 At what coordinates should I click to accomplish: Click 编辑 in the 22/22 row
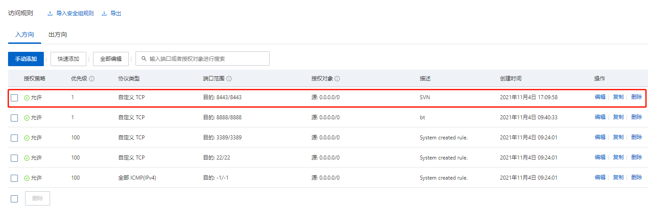600,157
